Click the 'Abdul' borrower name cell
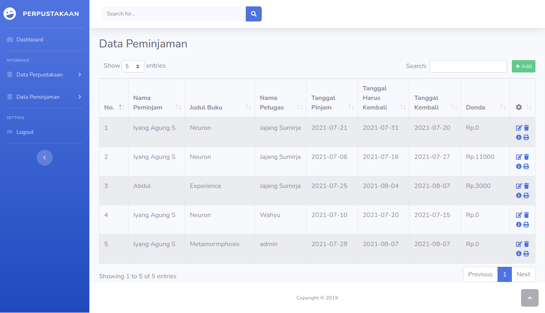Viewport: 545px width, 313px height. click(156, 191)
